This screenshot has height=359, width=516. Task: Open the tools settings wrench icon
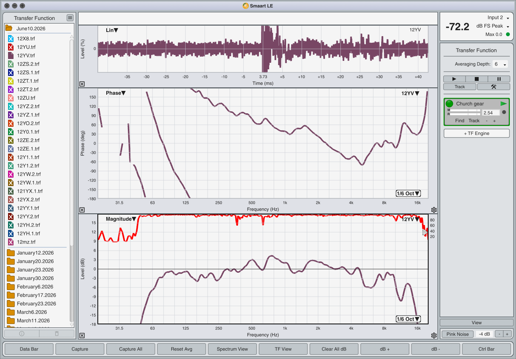pyautogui.click(x=493, y=87)
